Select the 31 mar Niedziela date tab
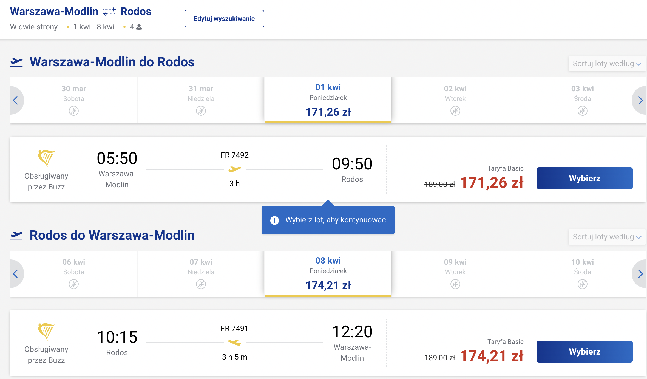Viewport: 647px width, 379px height. click(201, 100)
